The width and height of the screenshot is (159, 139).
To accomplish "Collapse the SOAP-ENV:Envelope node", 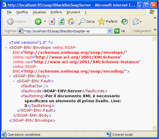I will pyautogui.click(x=6, y=48).
